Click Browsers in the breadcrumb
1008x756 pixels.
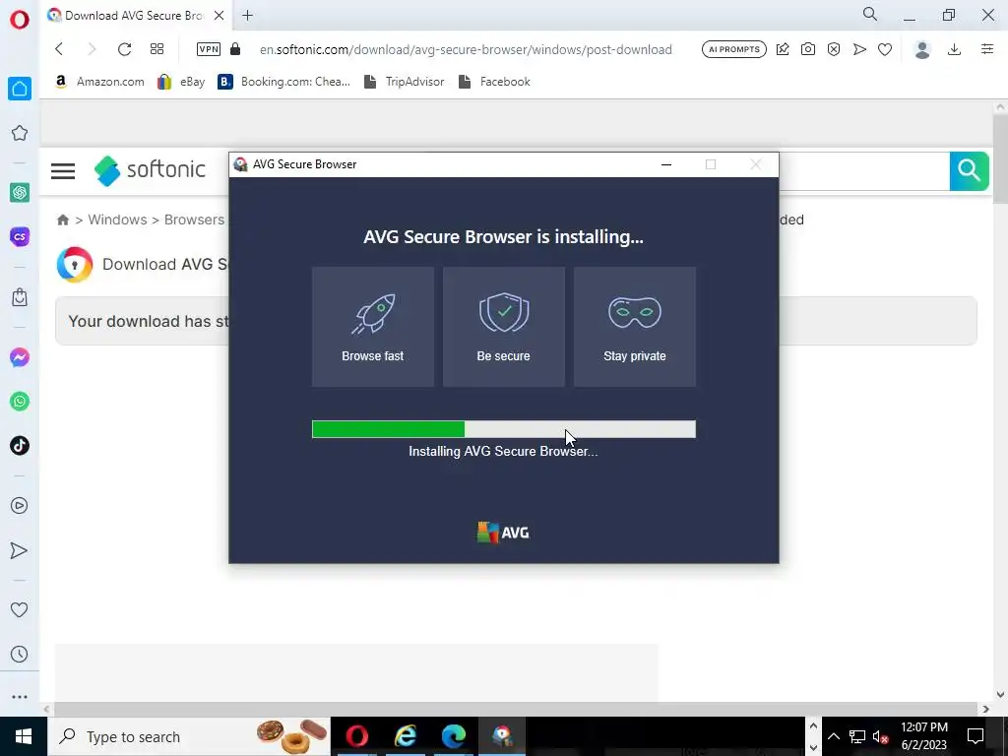[x=194, y=220]
